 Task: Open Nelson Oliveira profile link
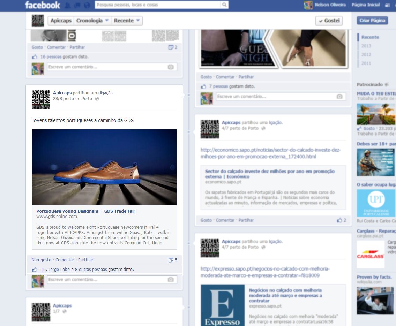pyautogui.click(x=330, y=5)
